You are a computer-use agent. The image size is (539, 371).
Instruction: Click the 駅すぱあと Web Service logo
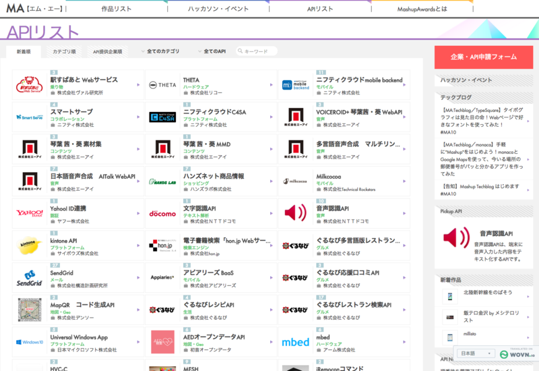click(30, 85)
